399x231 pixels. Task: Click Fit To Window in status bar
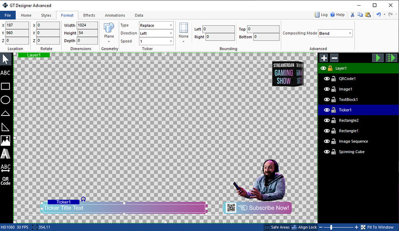[377, 227]
